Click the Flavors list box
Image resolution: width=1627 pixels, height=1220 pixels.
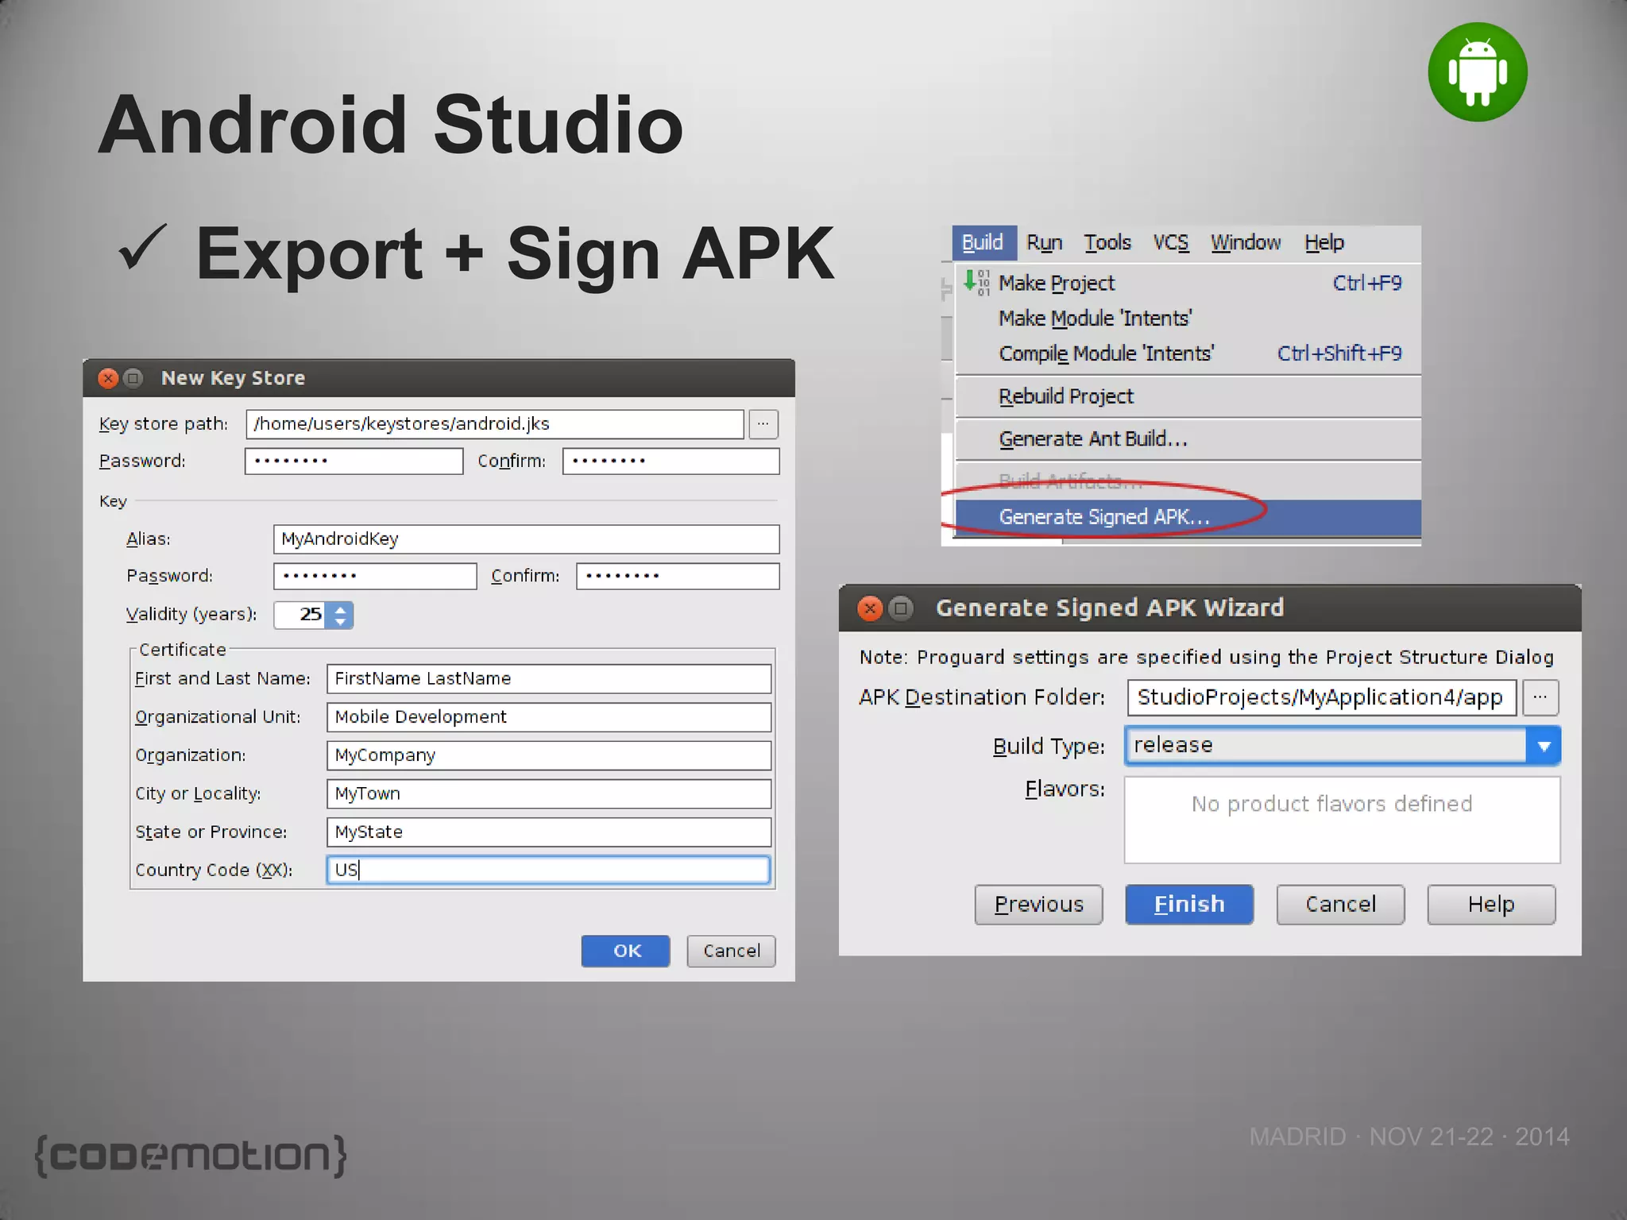[x=1343, y=820]
